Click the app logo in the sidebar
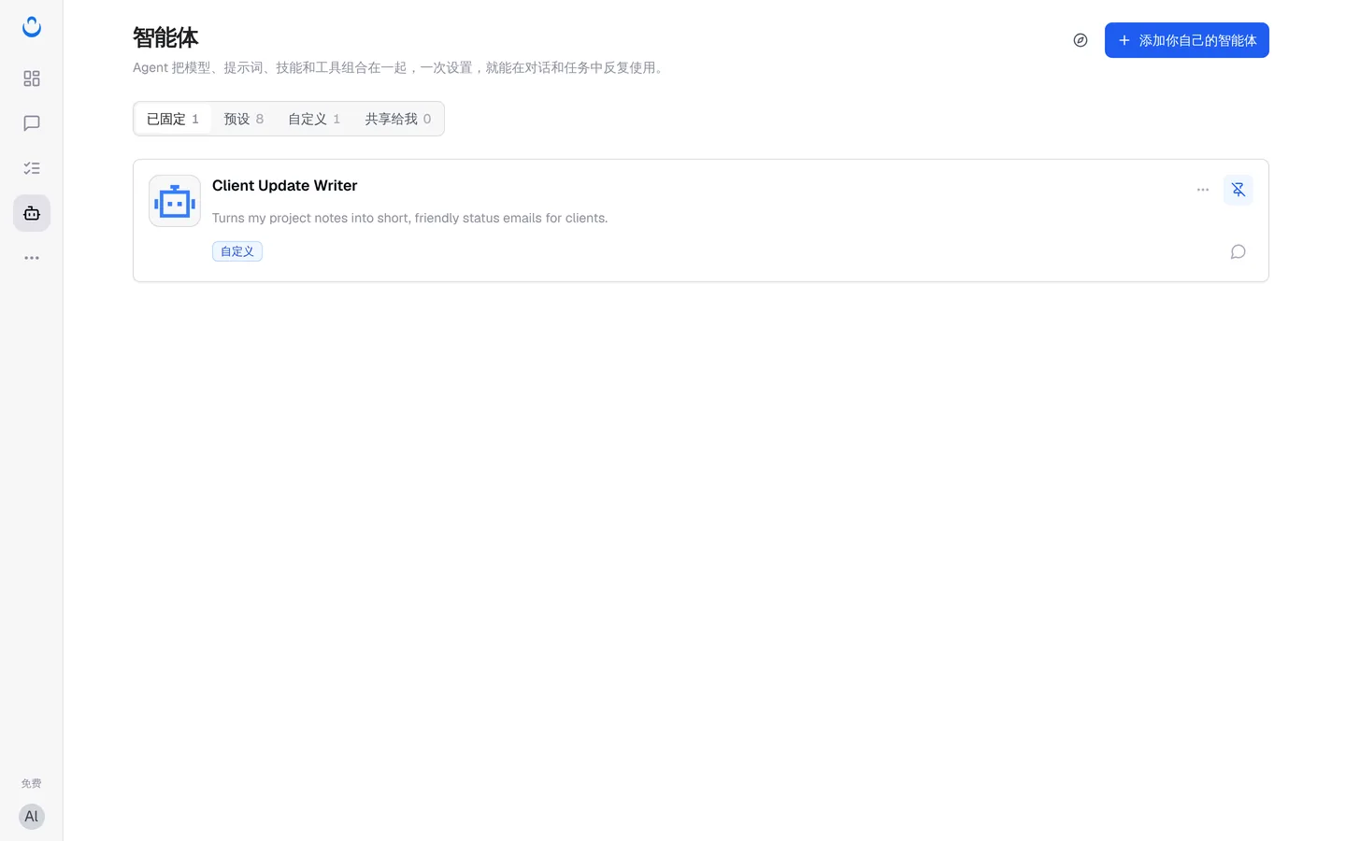Viewport: 1346px width, 841px height. [x=32, y=27]
